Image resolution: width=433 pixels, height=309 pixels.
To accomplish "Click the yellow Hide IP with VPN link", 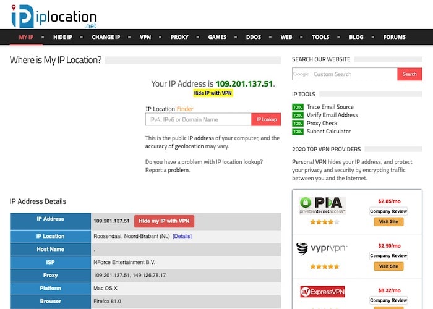I will pos(212,93).
